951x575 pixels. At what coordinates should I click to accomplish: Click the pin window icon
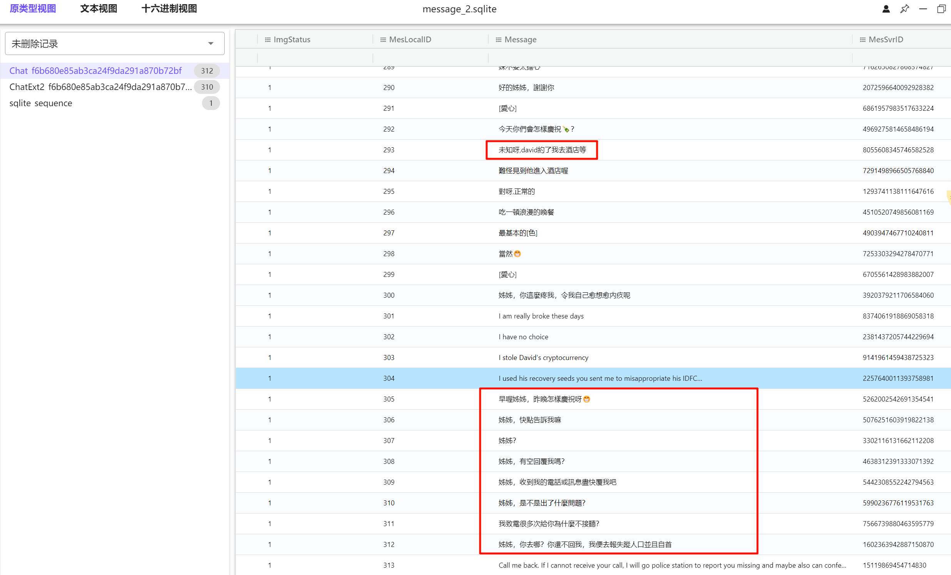tap(904, 9)
